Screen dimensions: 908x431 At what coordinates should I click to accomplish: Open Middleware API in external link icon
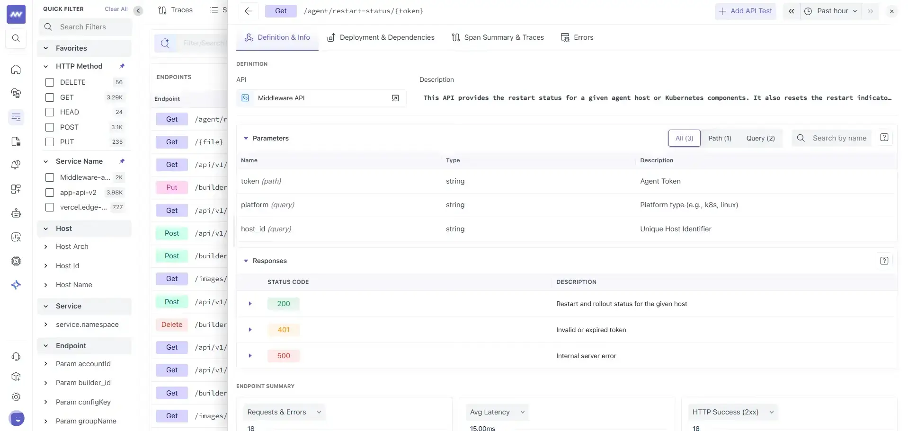tap(395, 98)
